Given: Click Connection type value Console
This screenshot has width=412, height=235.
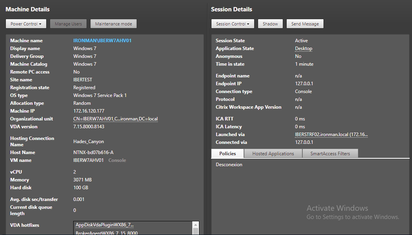Looking at the screenshot, I should coord(304,91).
